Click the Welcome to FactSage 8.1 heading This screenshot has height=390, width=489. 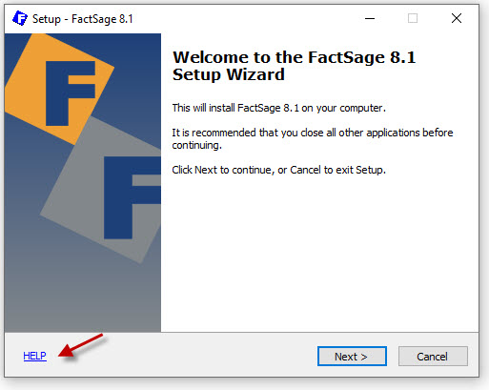pos(294,66)
